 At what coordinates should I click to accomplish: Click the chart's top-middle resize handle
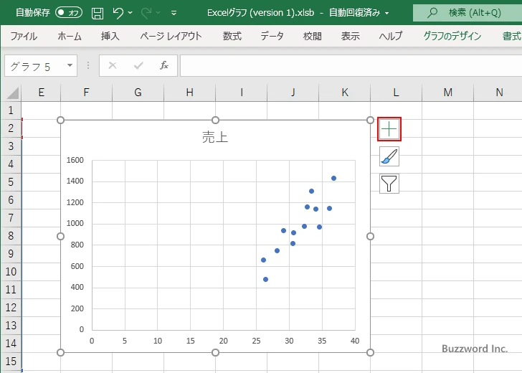[215, 120]
